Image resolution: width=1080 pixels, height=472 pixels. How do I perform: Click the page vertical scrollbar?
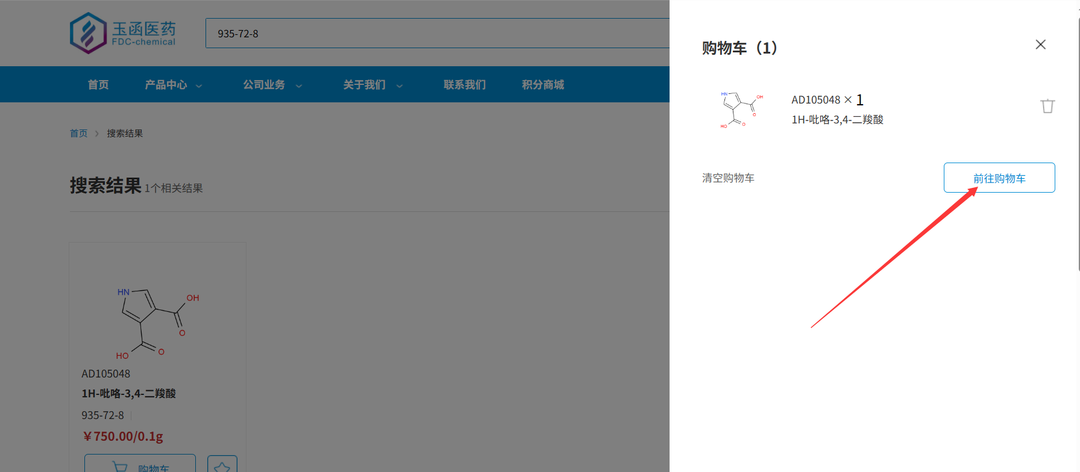pyautogui.click(x=1078, y=144)
